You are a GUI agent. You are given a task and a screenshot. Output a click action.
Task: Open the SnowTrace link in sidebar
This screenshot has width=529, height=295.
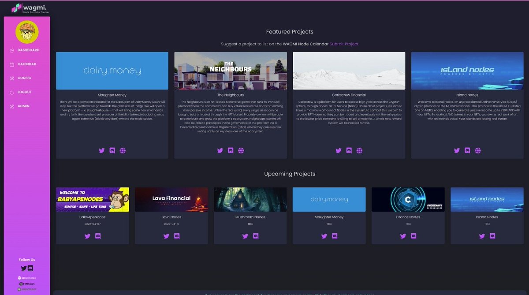click(x=27, y=289)
